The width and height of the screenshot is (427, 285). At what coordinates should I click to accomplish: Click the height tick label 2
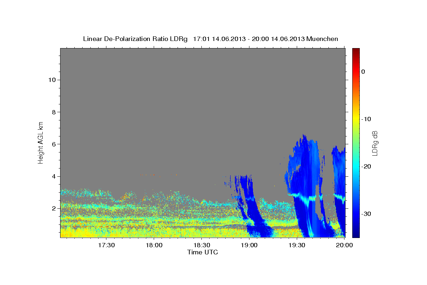(x=53, y=208)
